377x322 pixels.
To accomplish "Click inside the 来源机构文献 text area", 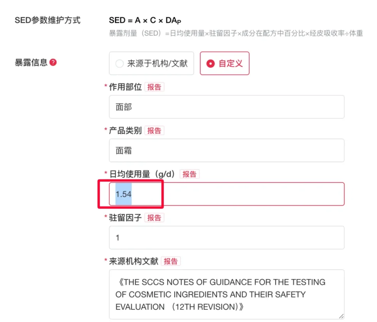I will (x=226, y=294).
